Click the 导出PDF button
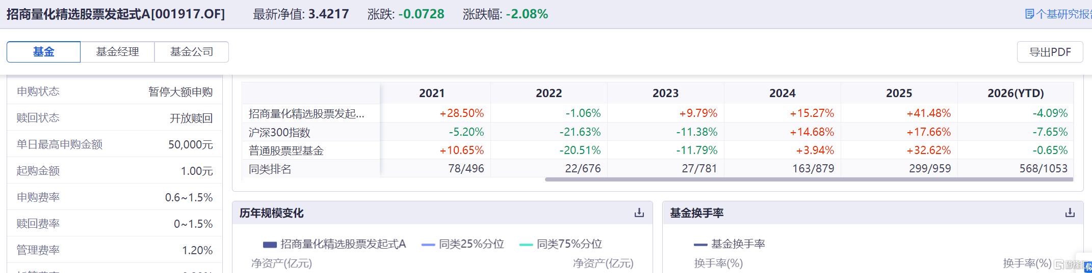 (1050, 52)
